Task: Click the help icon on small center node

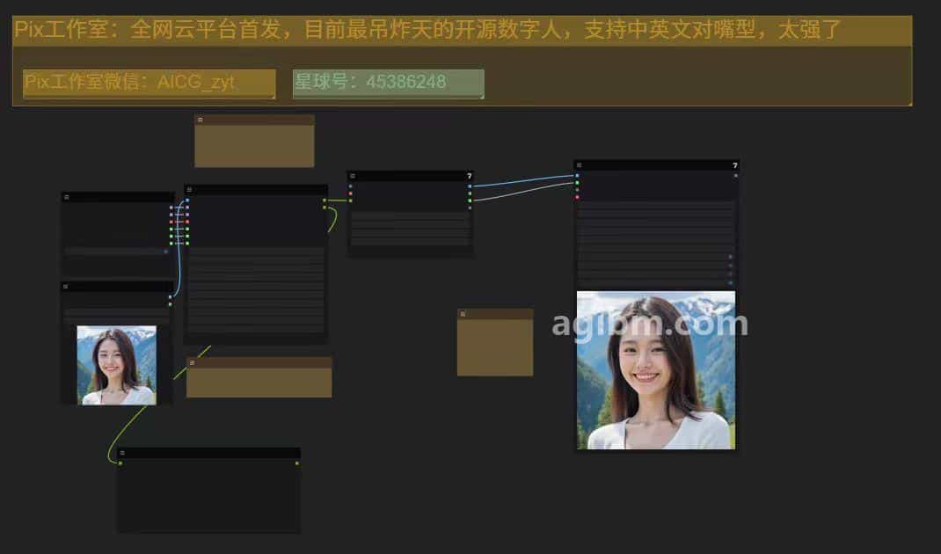Action: click(x=470, y=176)
